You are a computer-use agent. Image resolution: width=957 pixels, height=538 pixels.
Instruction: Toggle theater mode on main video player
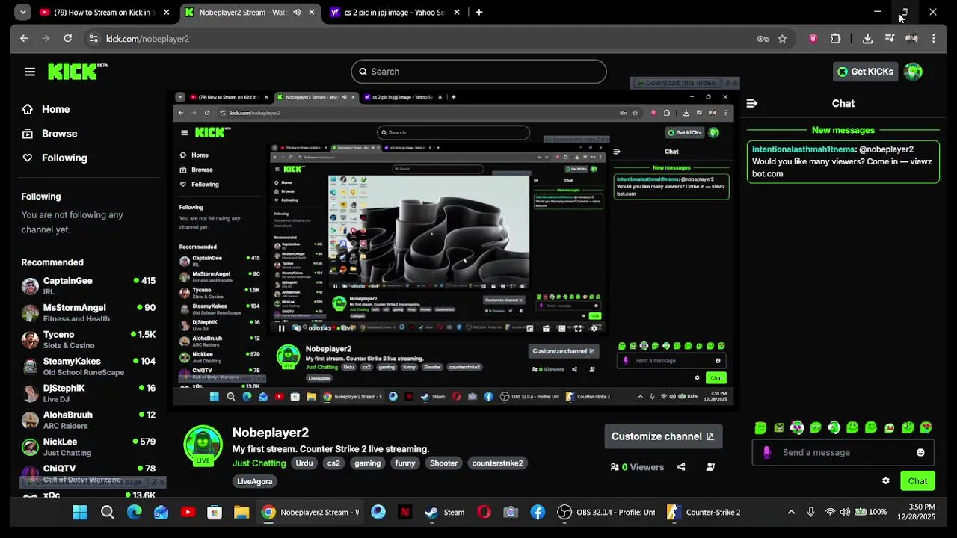coord(562,328)
